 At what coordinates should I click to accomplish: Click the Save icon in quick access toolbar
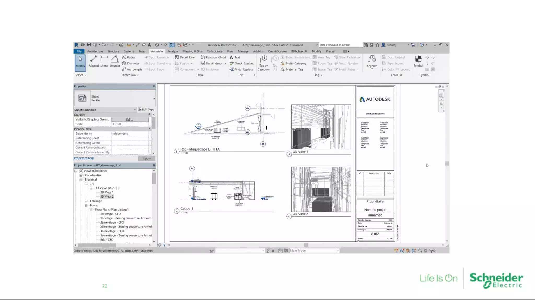pyautogui.click(x=89, y=45)
